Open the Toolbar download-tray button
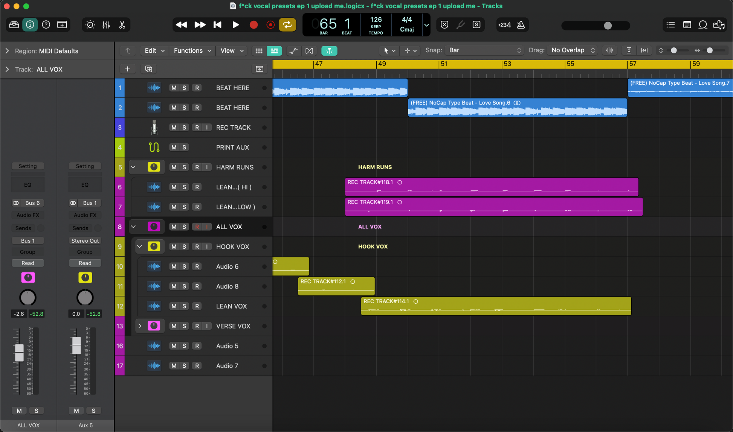Image resolution: width=733 pixels, height=432 pixels. pyautogui.click(x=62, y=25)
